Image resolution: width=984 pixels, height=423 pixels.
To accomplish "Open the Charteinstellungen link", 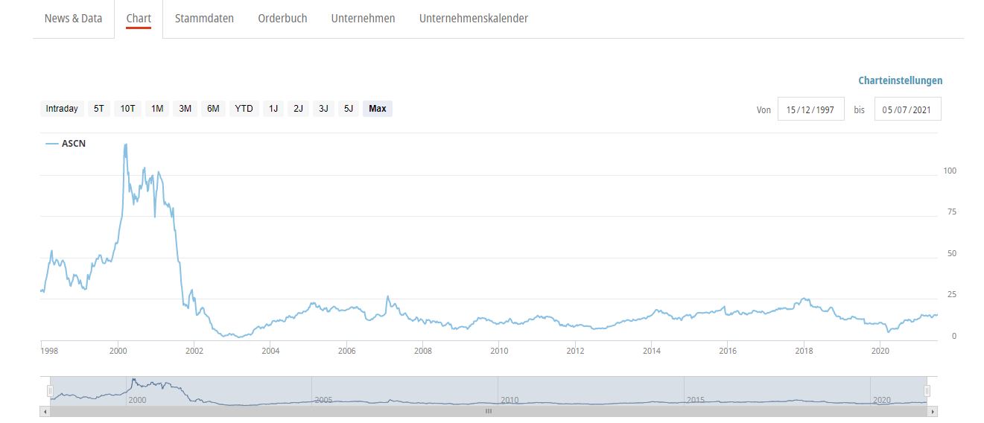I will [900, 80].
